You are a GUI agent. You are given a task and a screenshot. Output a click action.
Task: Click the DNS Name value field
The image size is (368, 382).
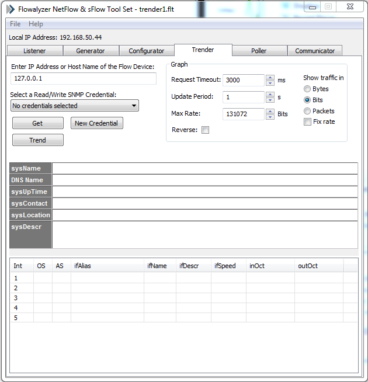205,180
